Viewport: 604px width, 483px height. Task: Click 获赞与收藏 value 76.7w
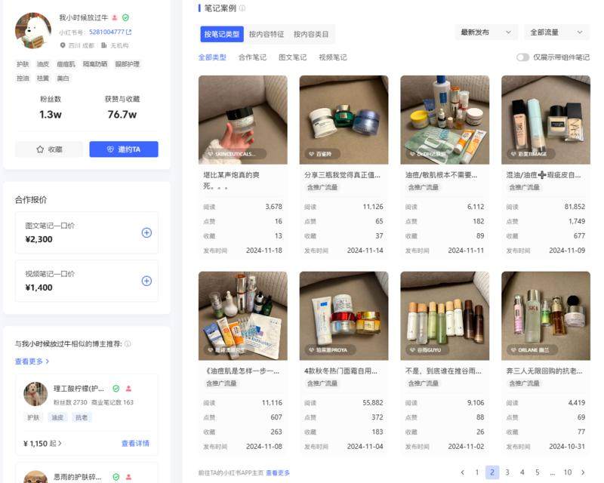point(122,115)
